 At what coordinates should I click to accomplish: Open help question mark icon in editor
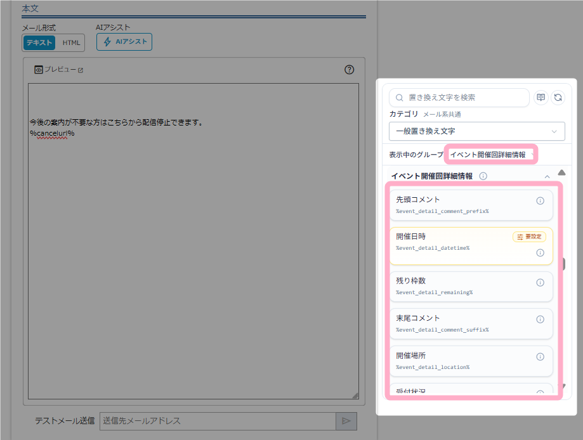349,70
